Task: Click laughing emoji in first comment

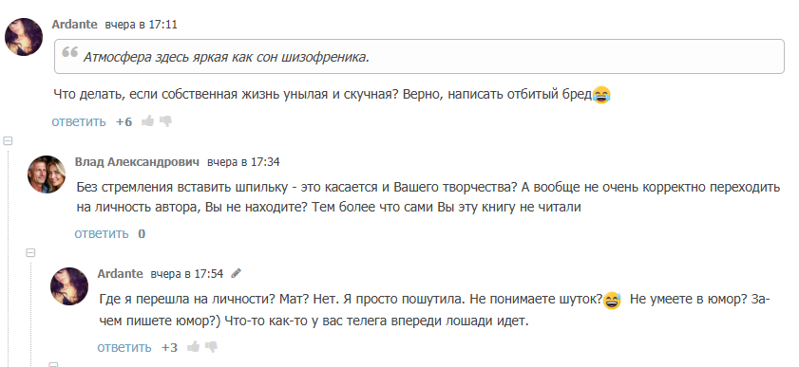Action: click(601, 95)
